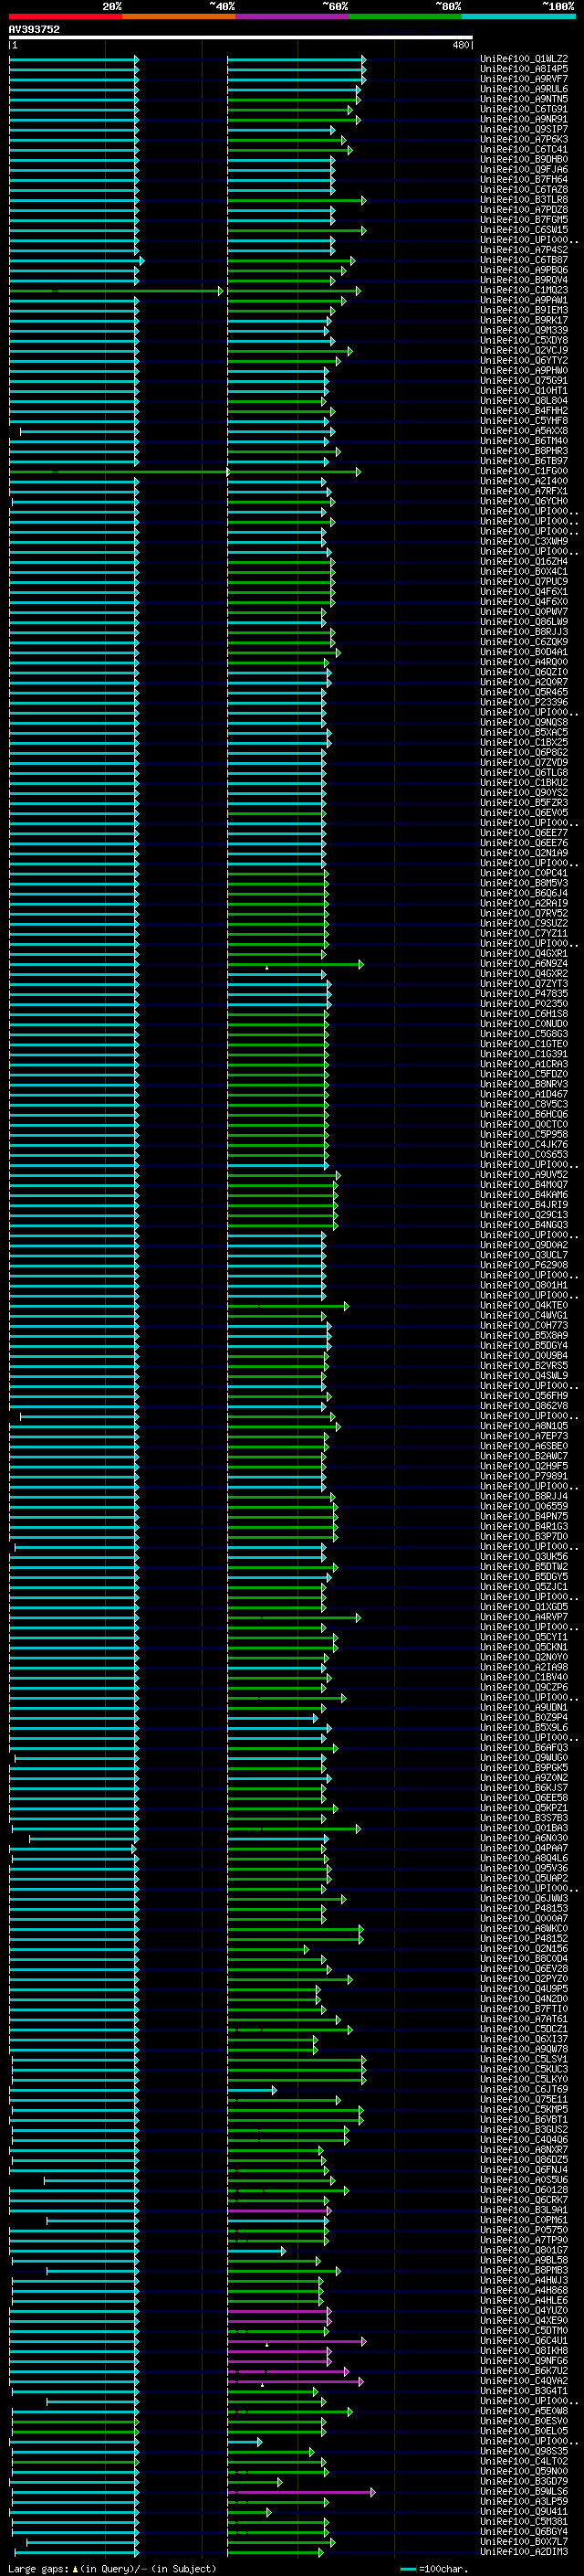584x2576 pixels.
Task: Click hit label UniRef100_A5E0W8
Action: pos(524,2410)
